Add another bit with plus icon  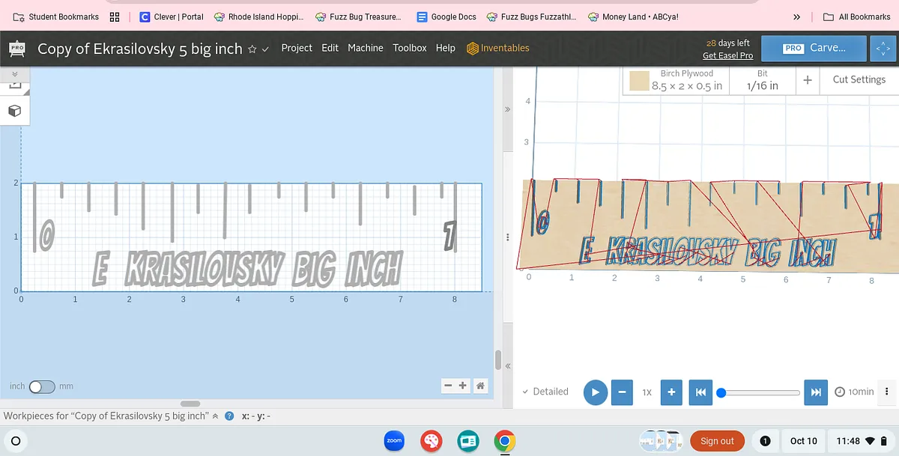(808, 80)
